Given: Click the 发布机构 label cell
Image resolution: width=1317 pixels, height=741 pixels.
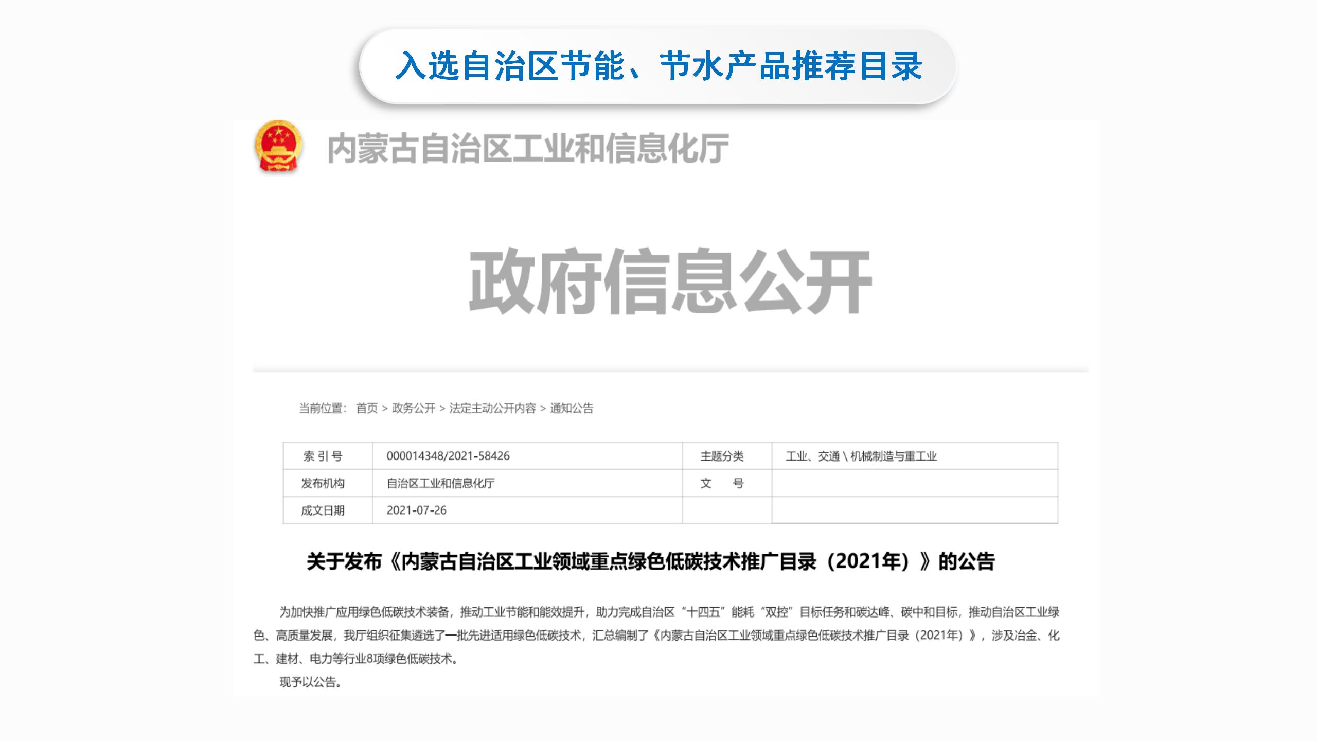Looking at the screenshot, I should click(x=323, y=483).
